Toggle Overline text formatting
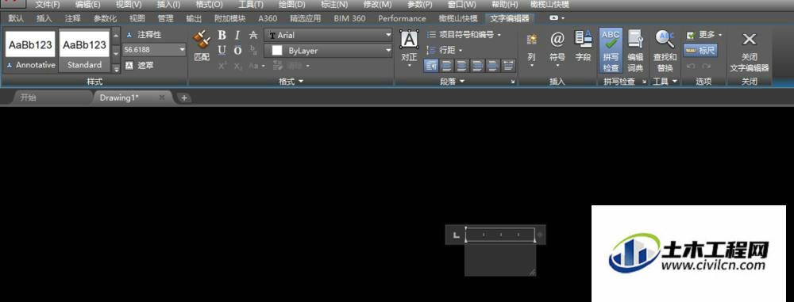 pyautogui.click(x=237, y=51)
